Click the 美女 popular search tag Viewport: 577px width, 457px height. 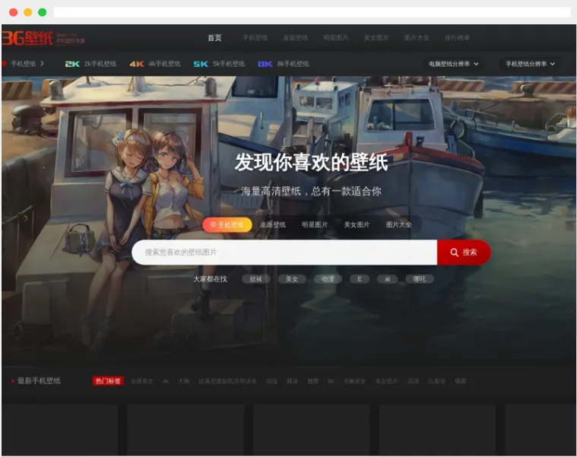[x=292, y=279]
